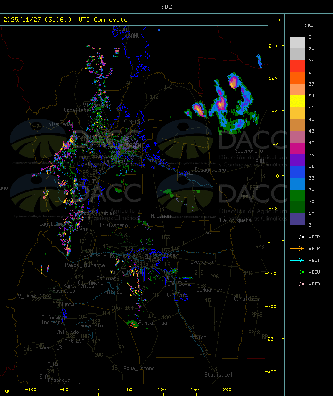Click the dBZ heading above color scale

coord(309,25)
